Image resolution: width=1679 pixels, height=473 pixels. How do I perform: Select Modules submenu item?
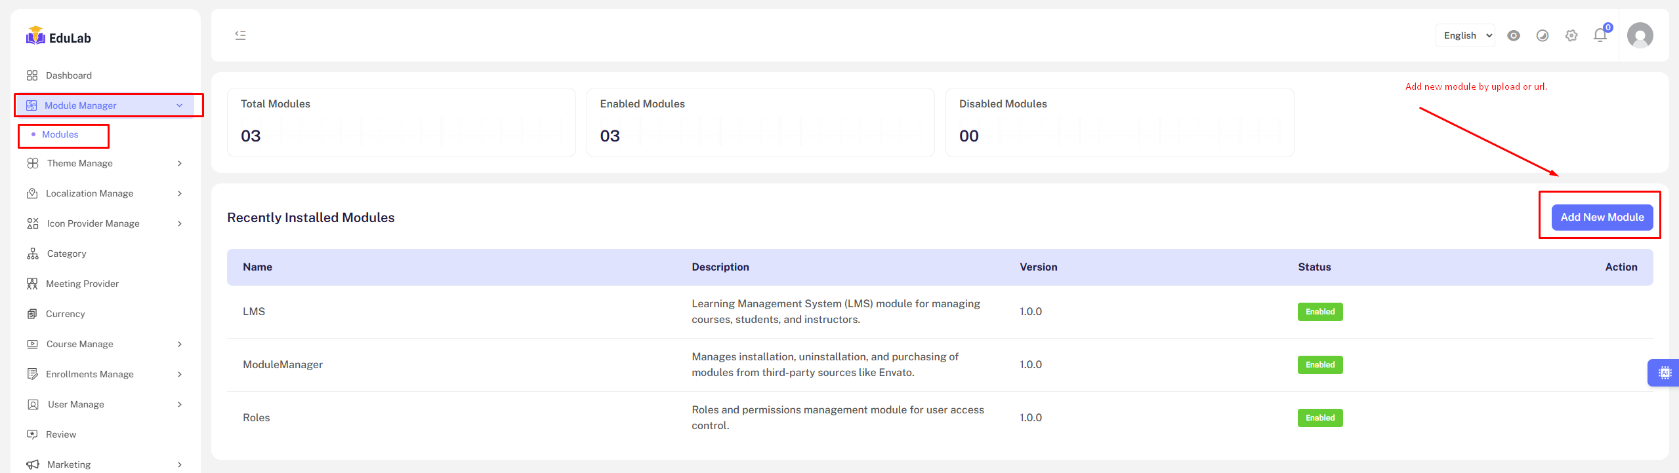click(60, 134)
